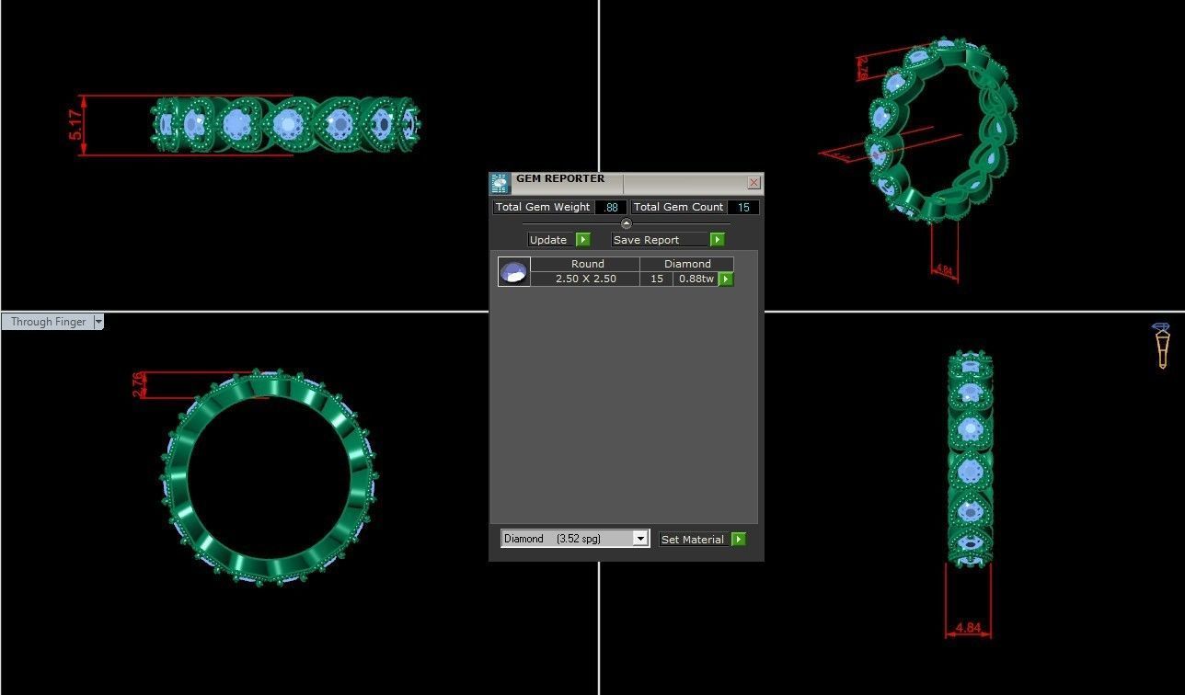The height and width of the screenshot is (695, 1185).
Task: Close the Gem Reporter window
Action: pos(754,183)
